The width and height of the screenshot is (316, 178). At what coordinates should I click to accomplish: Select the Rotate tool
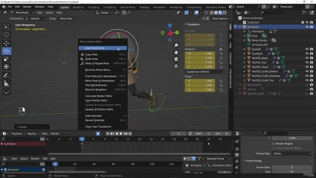tap(6, 51)
